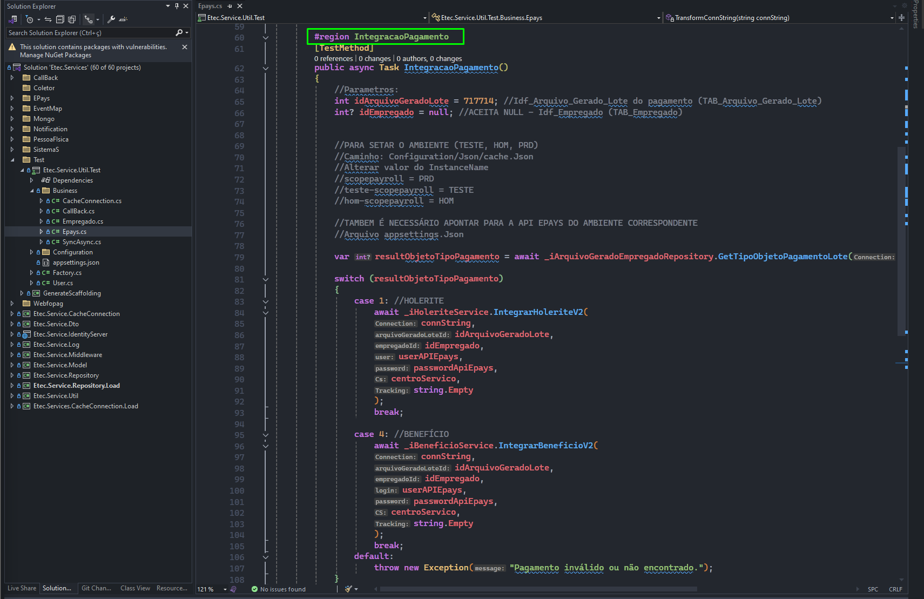Open the 121 % zoom level dropdown
This screenshot has height=599, width=924.
point(225,589)
